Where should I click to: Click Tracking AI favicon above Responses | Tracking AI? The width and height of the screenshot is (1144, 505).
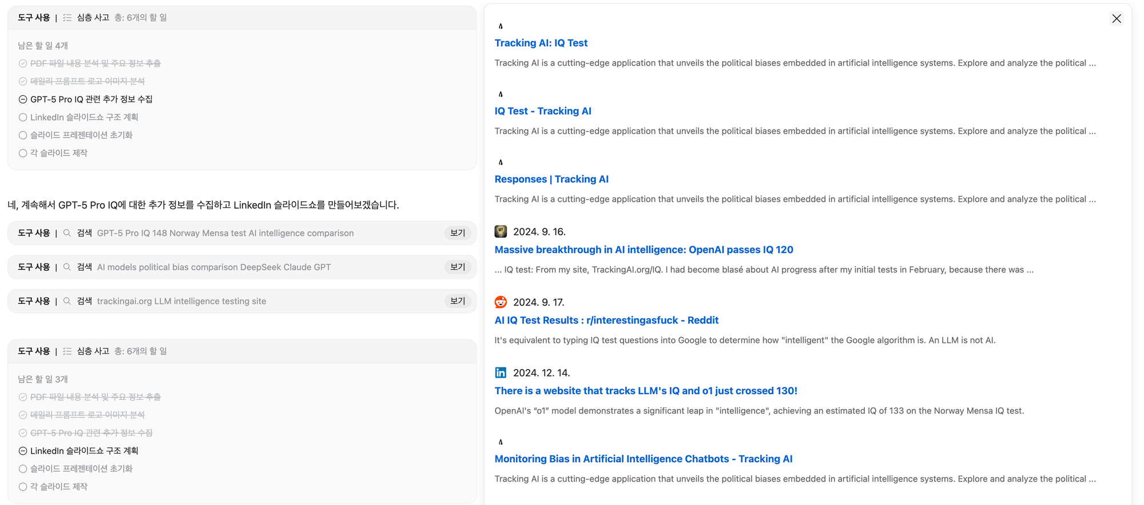[x=500, y=162]
